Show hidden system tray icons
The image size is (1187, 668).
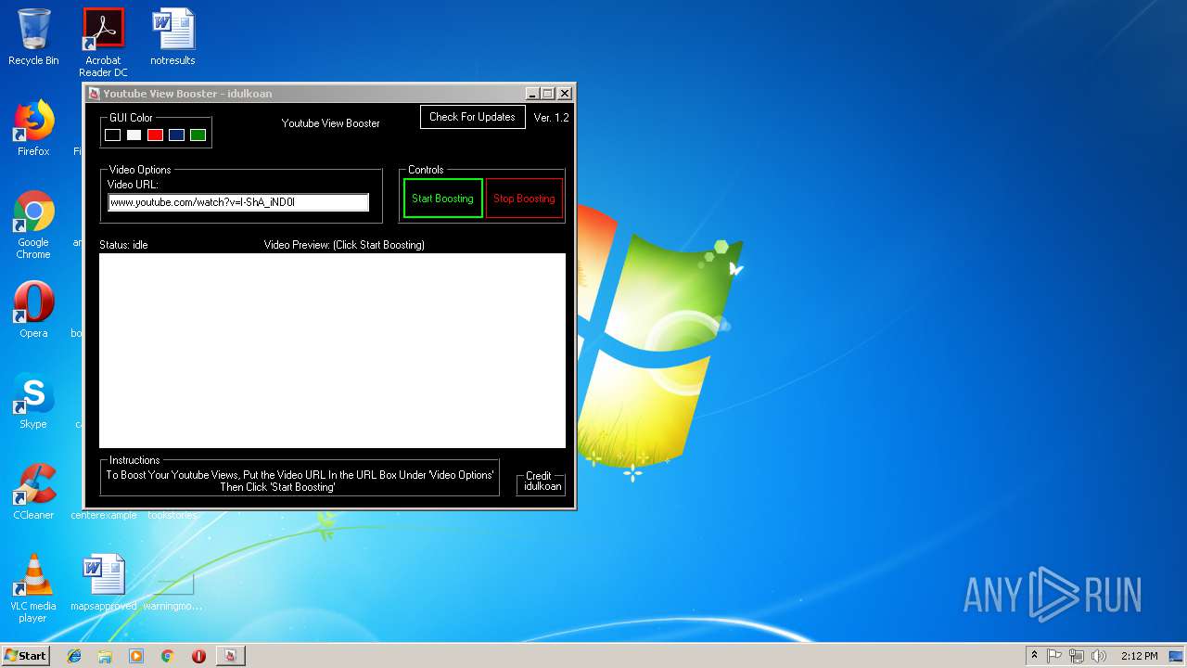pyautogui.click(x=1034, y=656)
